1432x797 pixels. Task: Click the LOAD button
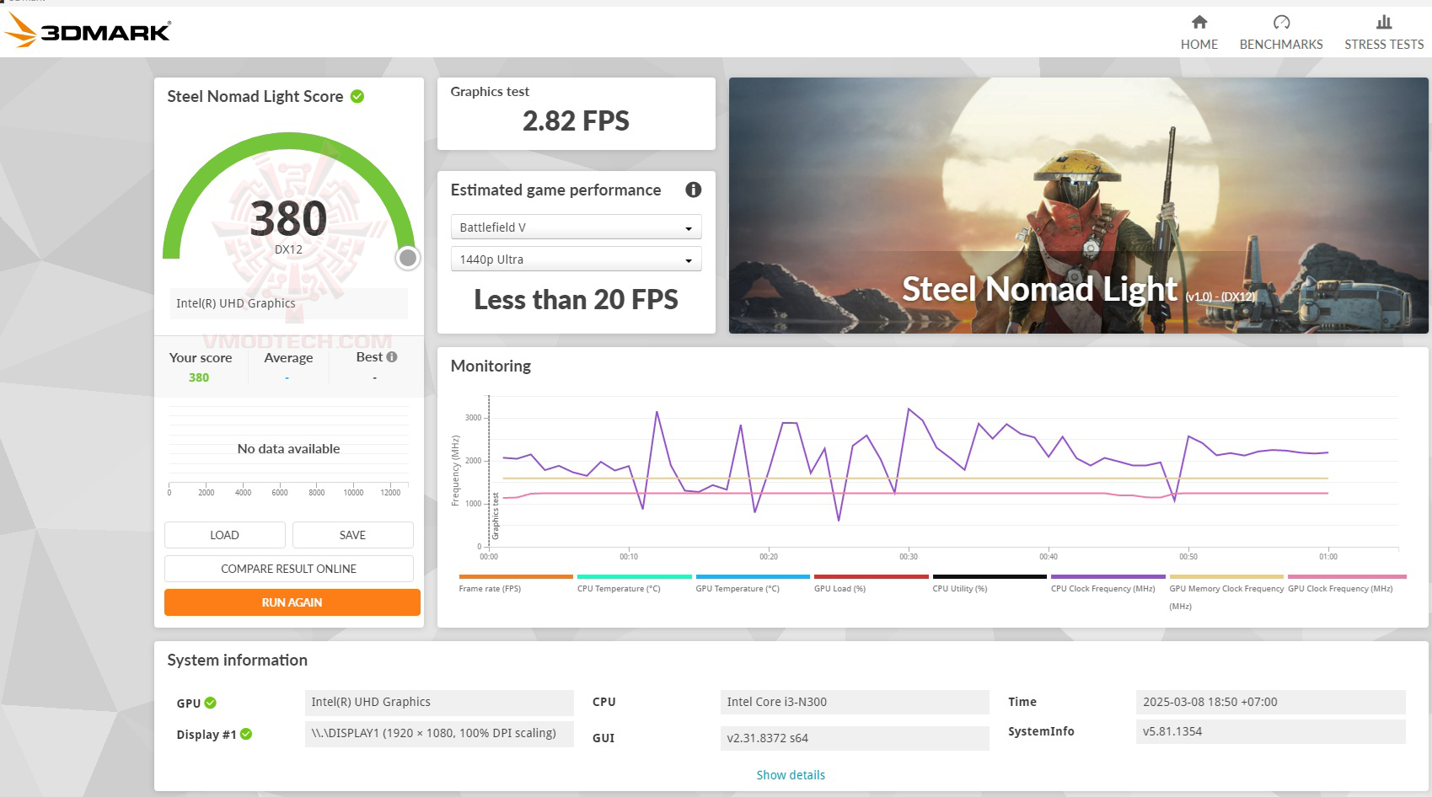pos(224,535)
